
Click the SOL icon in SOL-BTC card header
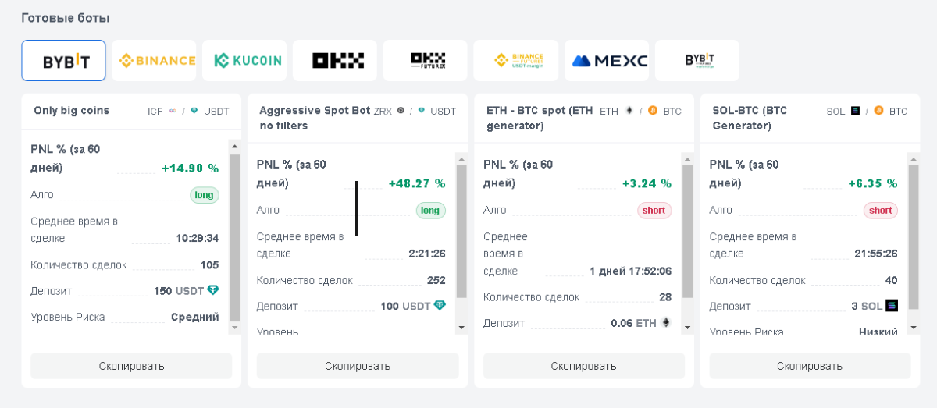(x=855, y=111)
